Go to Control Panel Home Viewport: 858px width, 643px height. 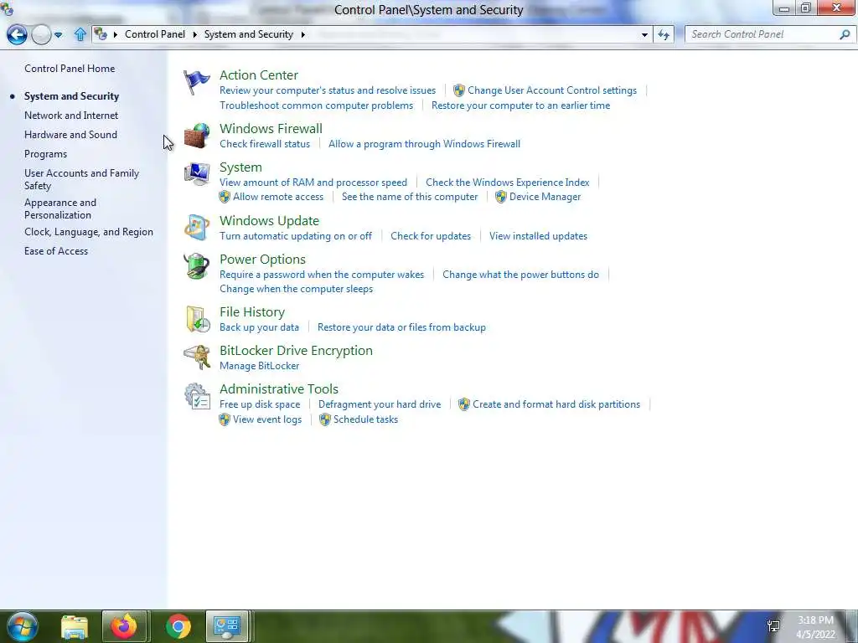click(70, 69)
